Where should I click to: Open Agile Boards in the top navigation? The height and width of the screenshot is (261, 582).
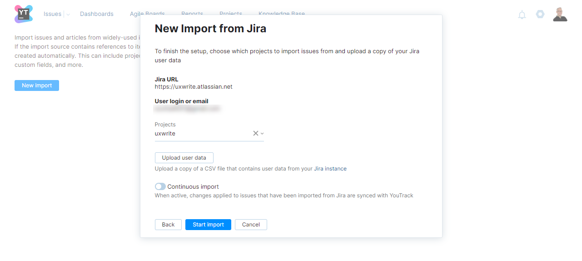tap(147, 14)
